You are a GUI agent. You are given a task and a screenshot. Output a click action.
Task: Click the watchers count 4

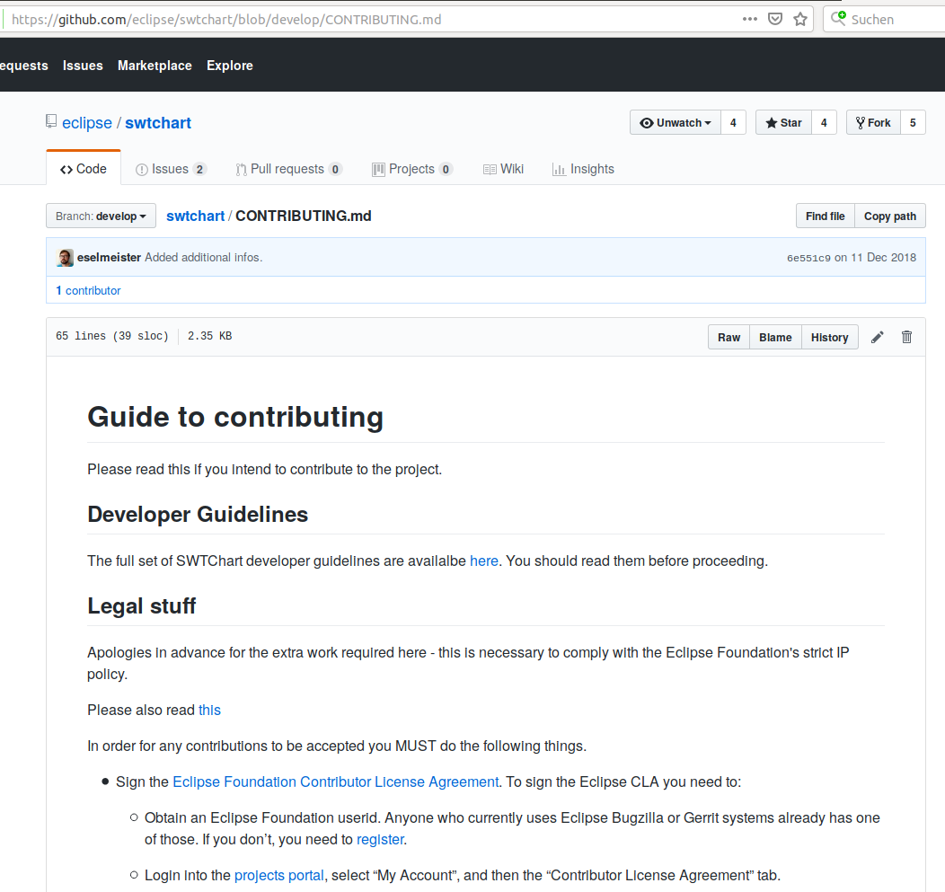click(734, 122)
